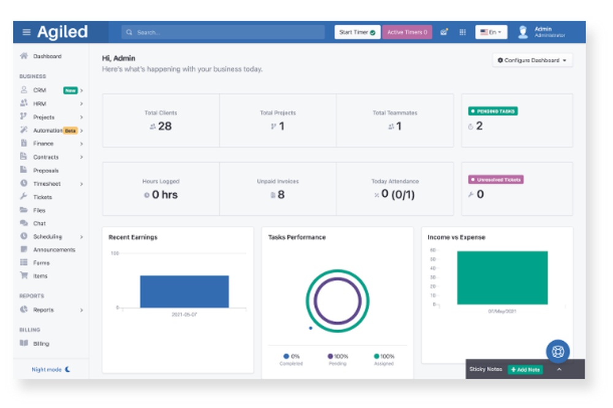Open the En language dropdown
The width and height of the screenshot is (613, 408).
pyautogui.click(x=491, y=32)
